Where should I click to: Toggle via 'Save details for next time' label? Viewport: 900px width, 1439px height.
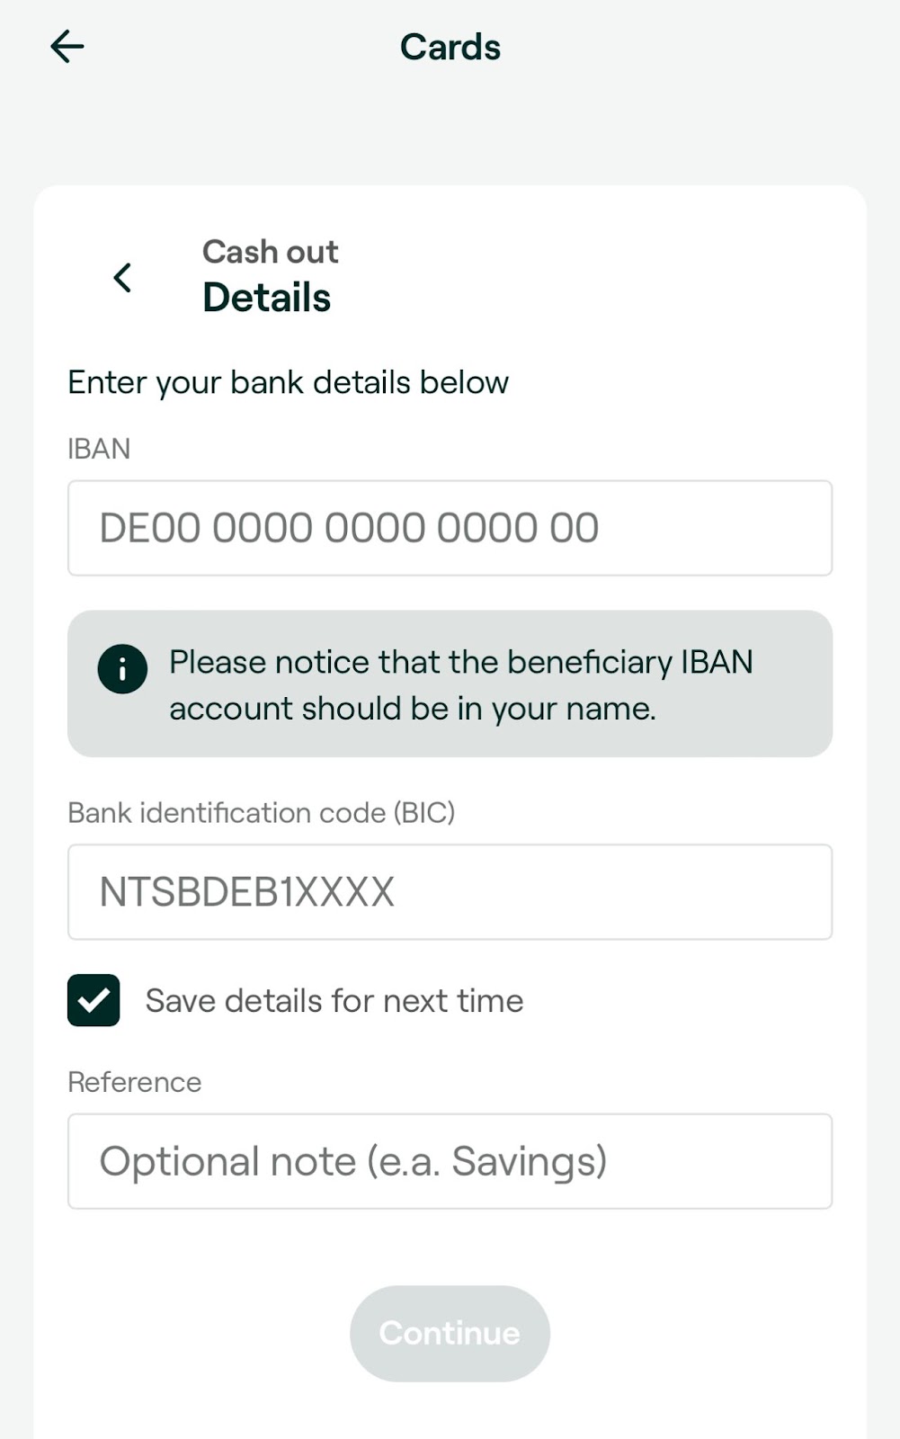(x=334, y=1000)
